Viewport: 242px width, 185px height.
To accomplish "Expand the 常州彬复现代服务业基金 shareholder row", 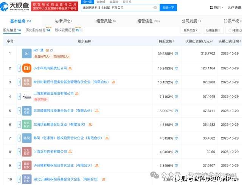I will 19,82.
